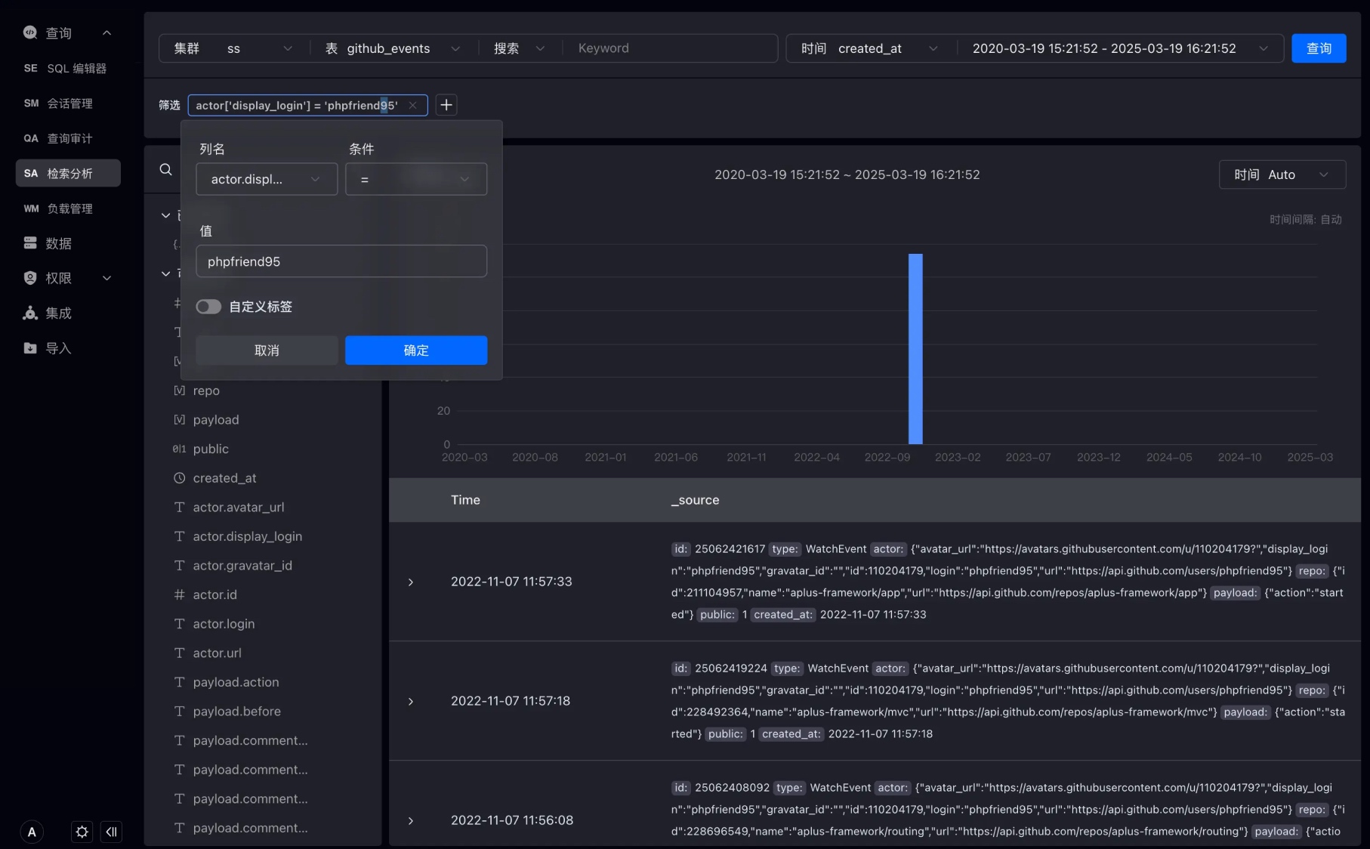Viewport: 1370px width, 849px height.
Task: Click the field search magnifier icon
Action: pyautogui.click(x=165, y=169)
